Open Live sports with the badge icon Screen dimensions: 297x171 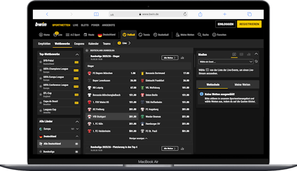[x=58, y=34]
